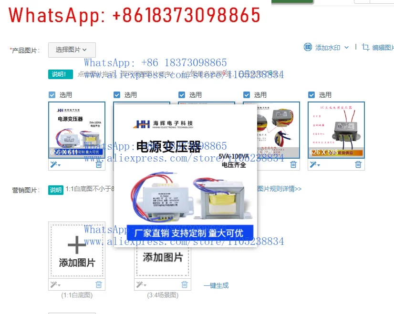
Task: Click the enlarged 电源变压器 preview image
Action: coord(186,176)
